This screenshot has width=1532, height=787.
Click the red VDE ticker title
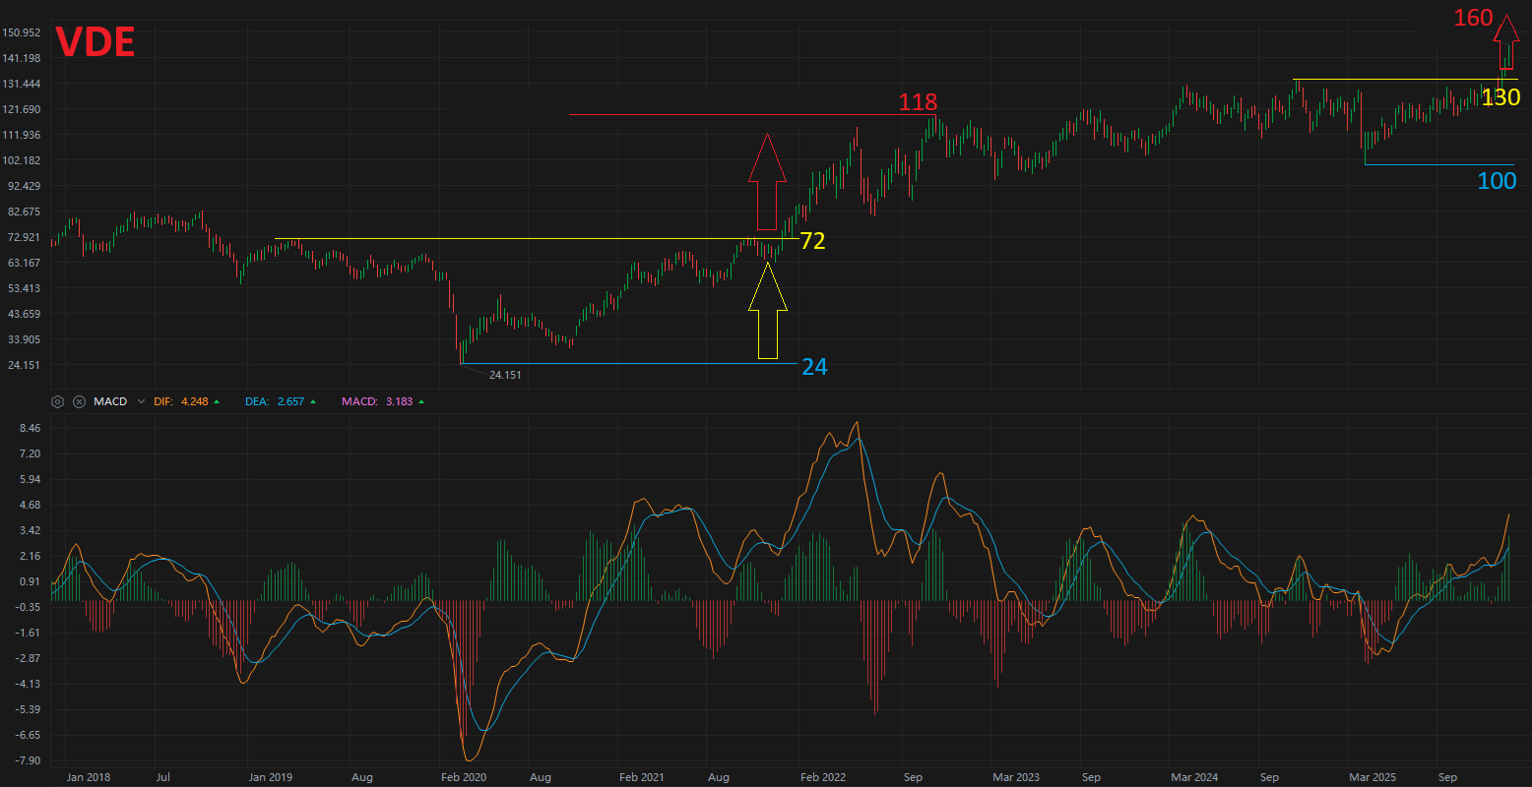tap(96, 43)
